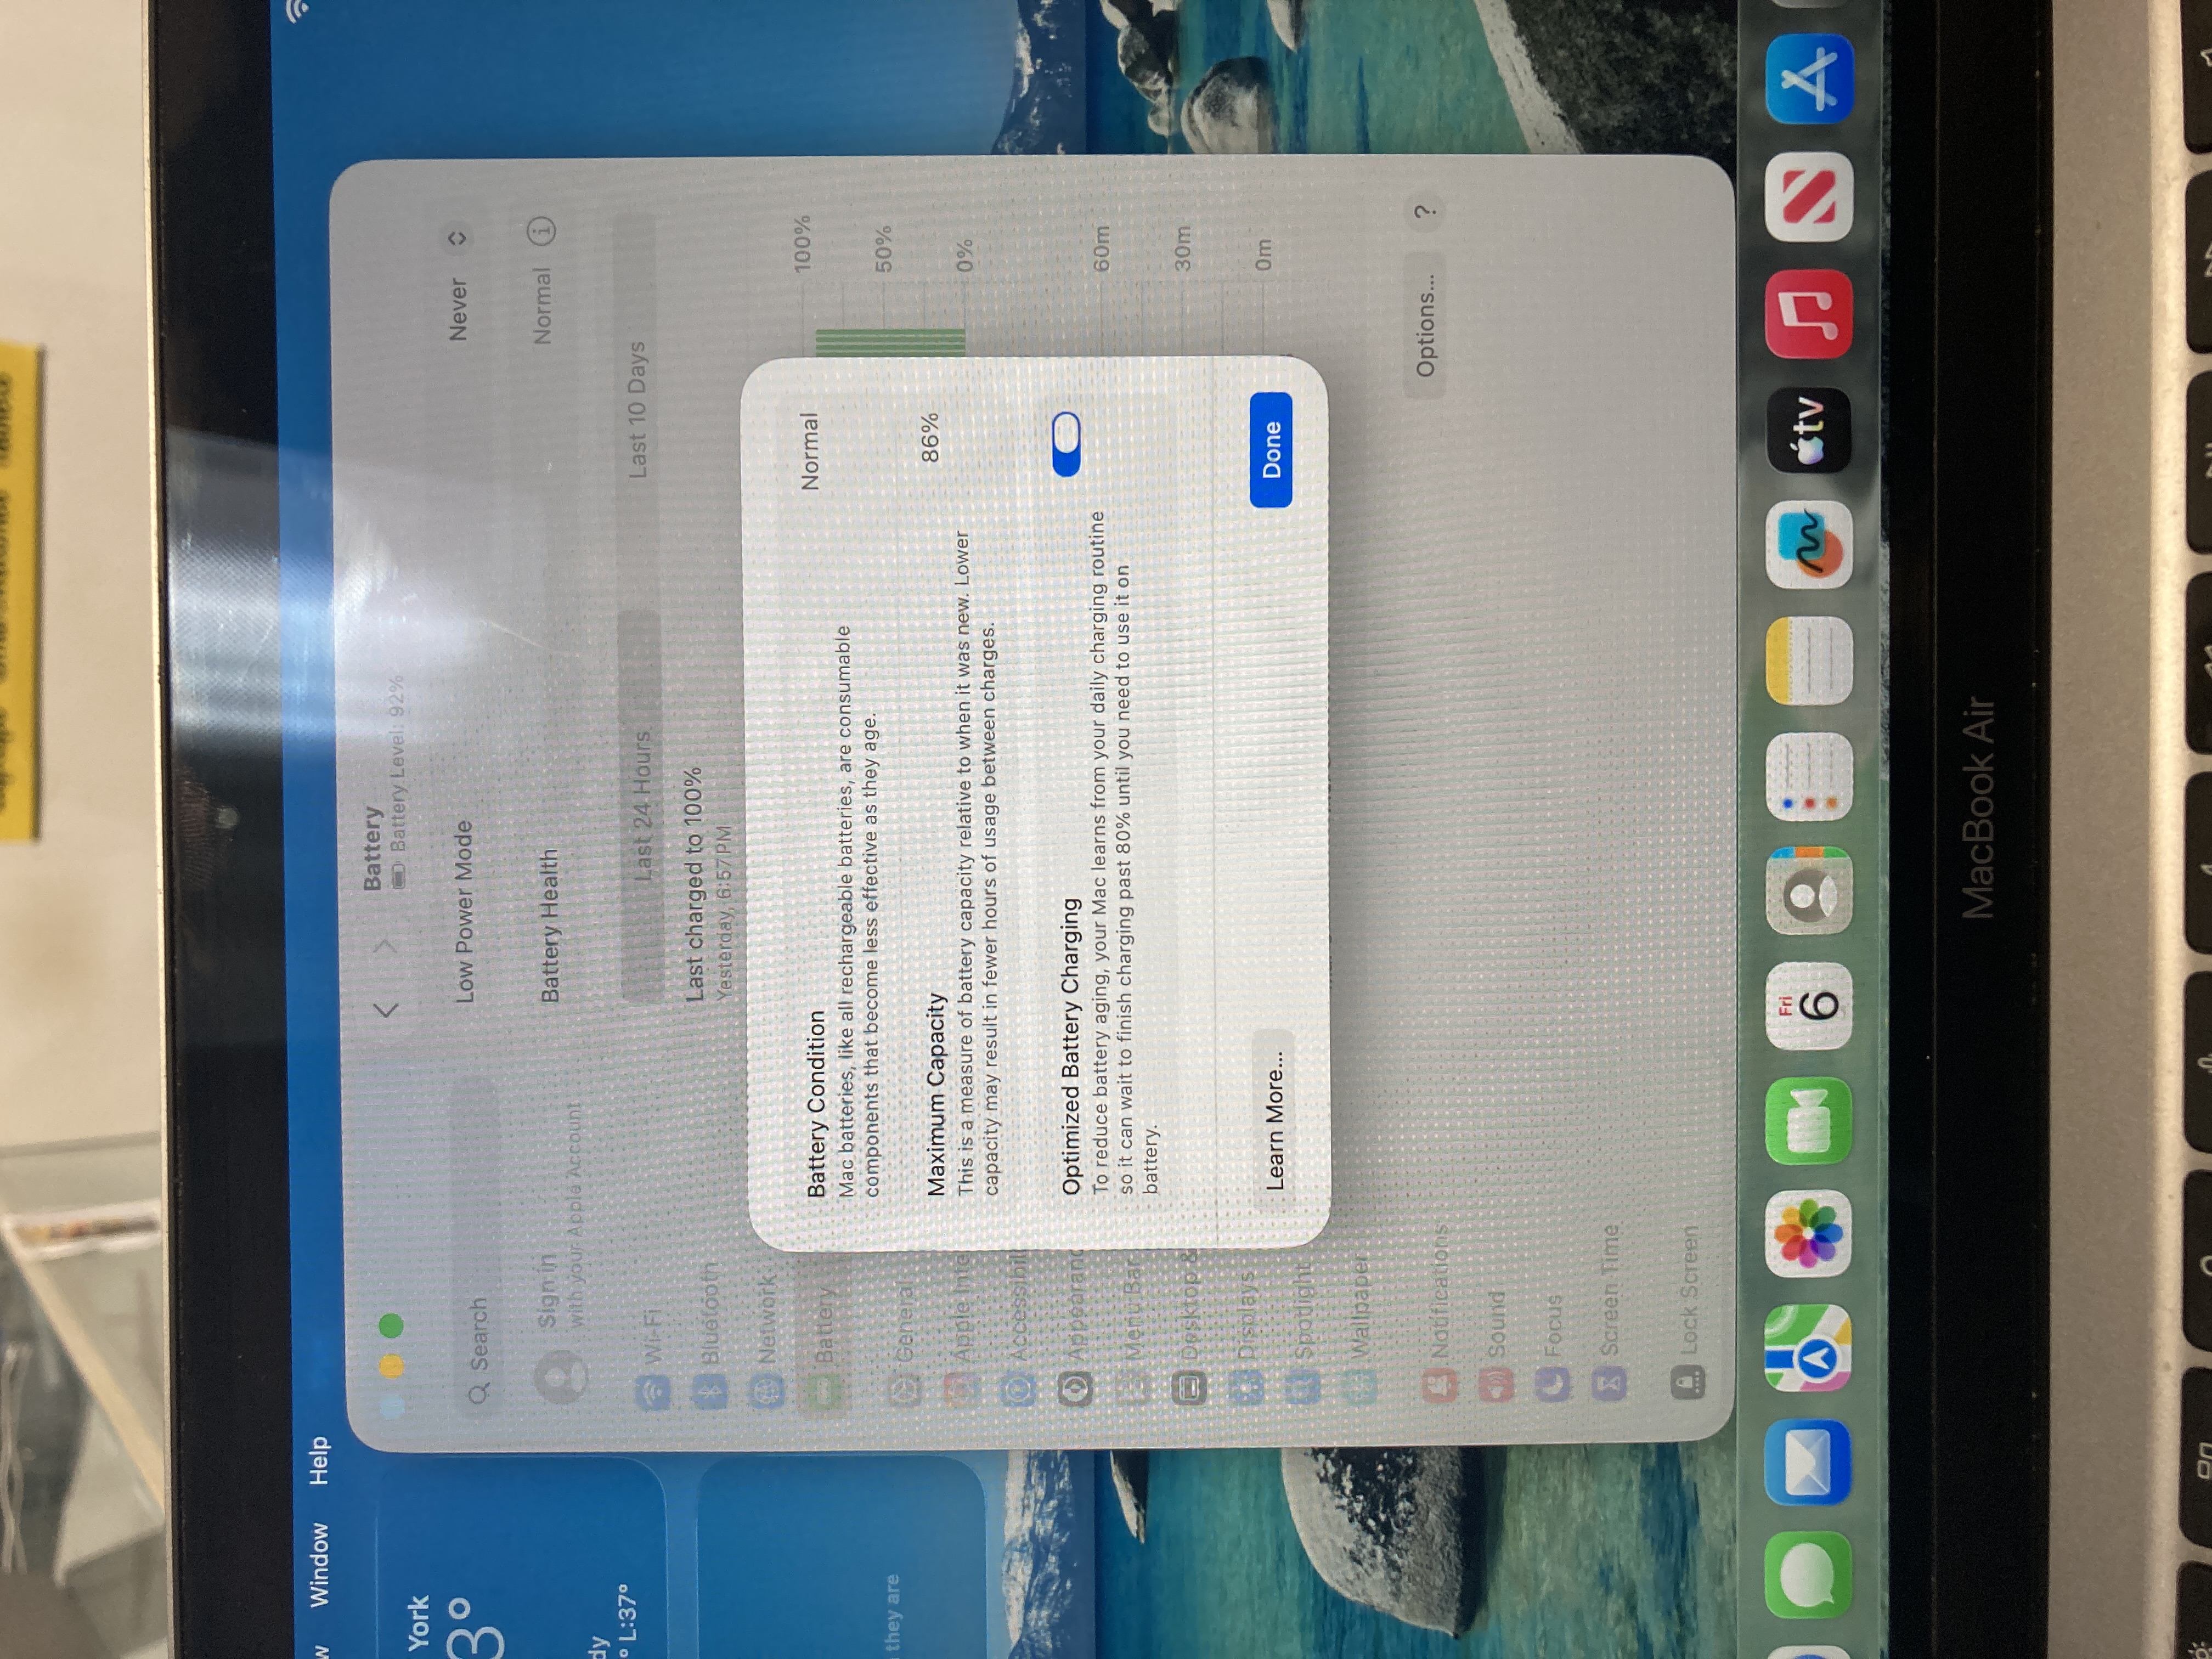This screenshot has height=1659, width=2212.
Task: Click the Options button
Action: pyautogui.click(x=1425, y=325)
